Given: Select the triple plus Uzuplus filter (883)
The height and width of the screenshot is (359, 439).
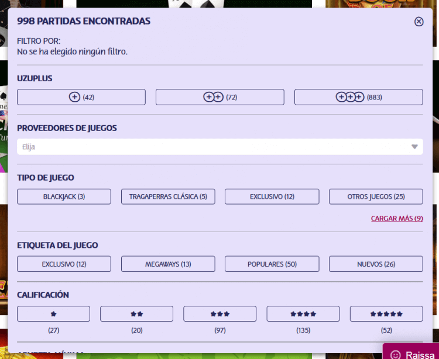Looking at the screenshot, I should click(x=358, y=97).
